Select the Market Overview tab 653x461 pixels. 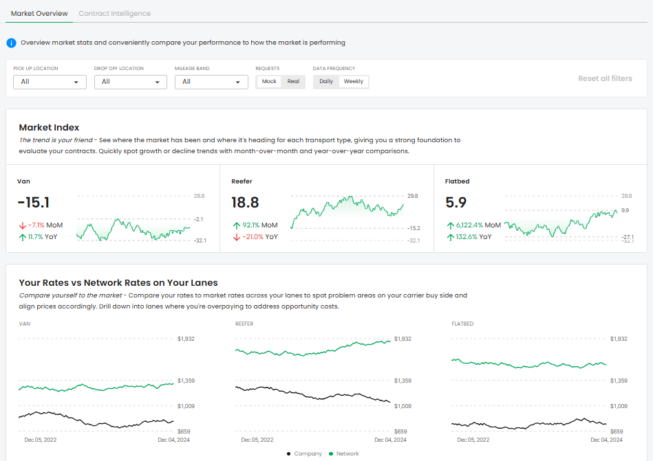pos(39,13)
